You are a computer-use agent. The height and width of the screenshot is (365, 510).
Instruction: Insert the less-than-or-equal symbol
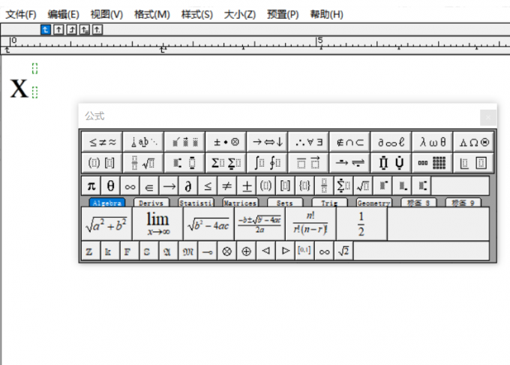208,186
